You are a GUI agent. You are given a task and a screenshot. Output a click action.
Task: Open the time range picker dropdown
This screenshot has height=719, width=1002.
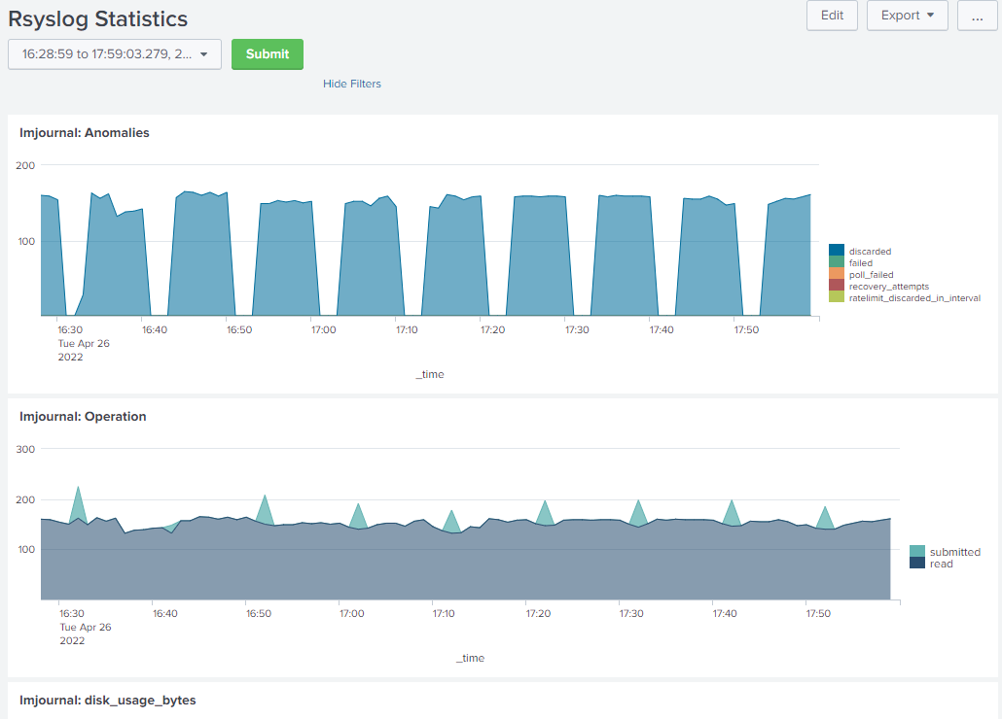115,54
